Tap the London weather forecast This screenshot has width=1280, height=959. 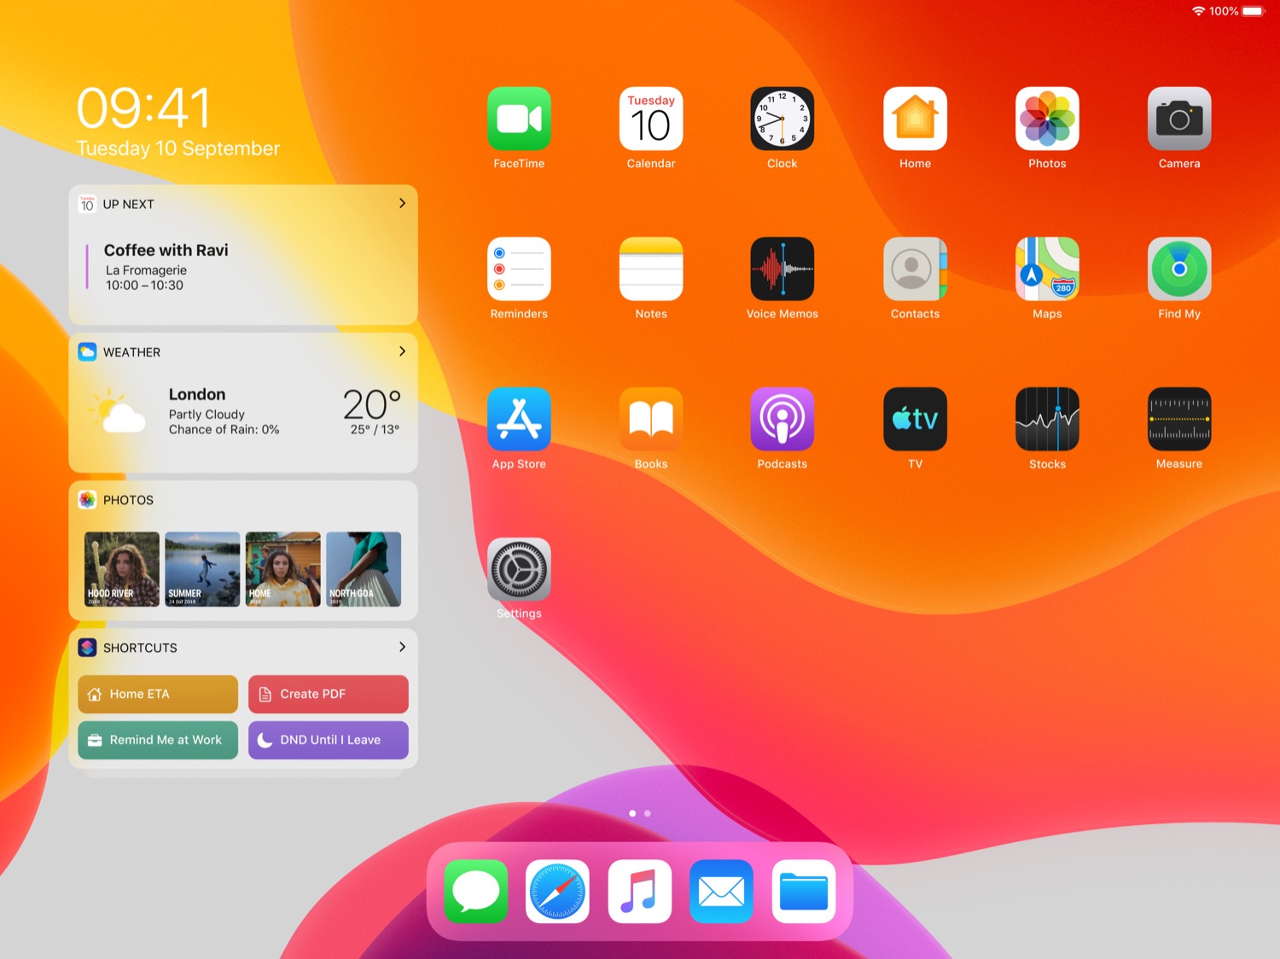(243, 411)
